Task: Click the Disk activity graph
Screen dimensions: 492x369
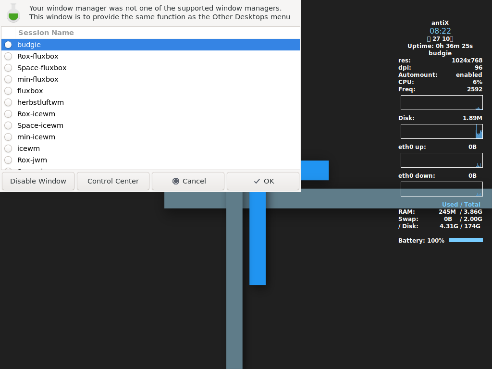Action: (x=442, y=132)
